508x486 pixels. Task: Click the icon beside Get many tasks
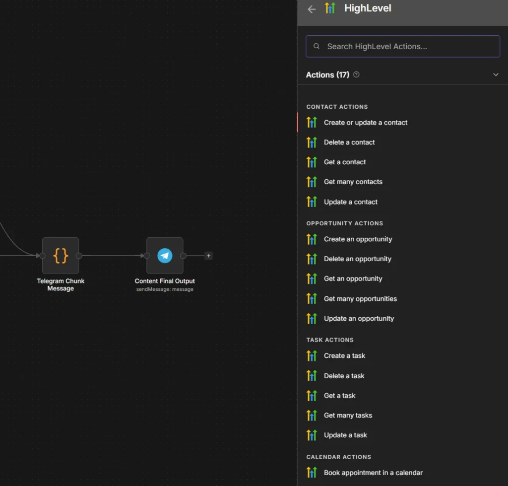[312, 416]
